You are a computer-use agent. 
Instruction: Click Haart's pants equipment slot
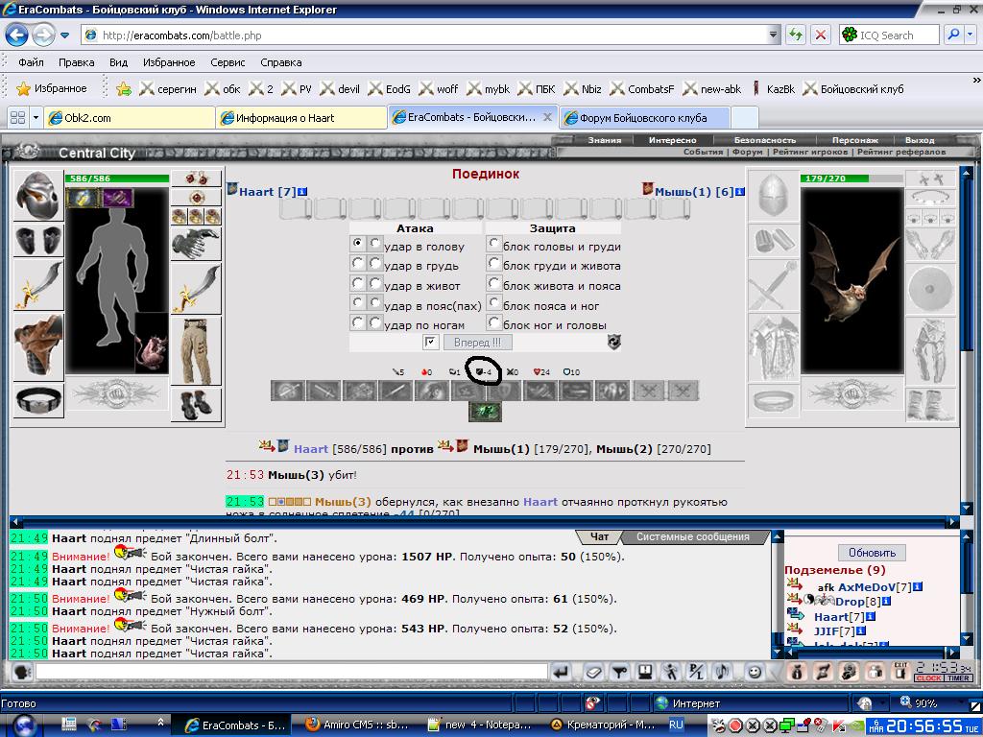click(x=196, y=351)
